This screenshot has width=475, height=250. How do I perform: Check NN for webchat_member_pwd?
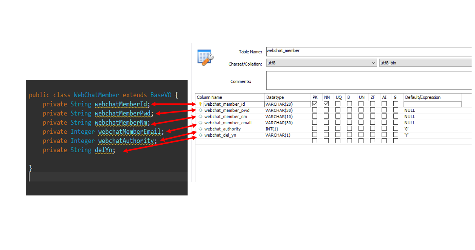326,110
